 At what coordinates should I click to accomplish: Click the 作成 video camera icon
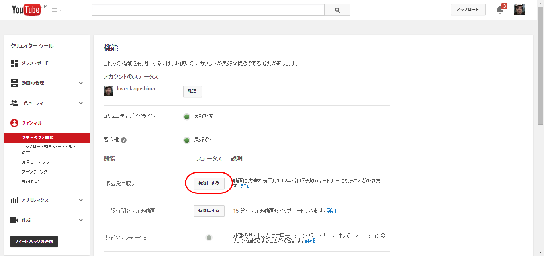14,220
